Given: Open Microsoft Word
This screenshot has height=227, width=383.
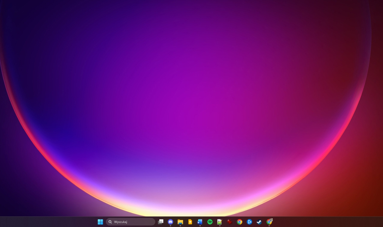Looking at the screenshot, I should (200, 221).
